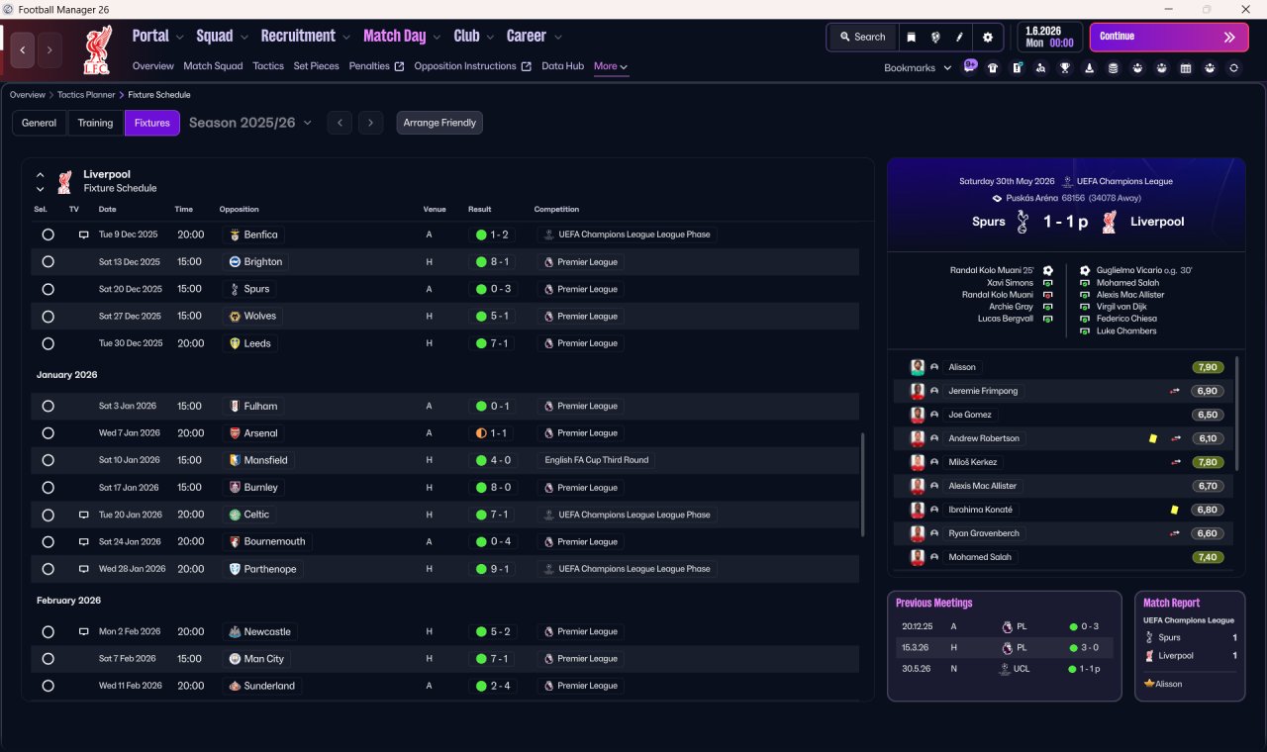Click the shirt icon in the bookmarks bar
Viewport: 1267px width, 752px height.
[993, 68]
